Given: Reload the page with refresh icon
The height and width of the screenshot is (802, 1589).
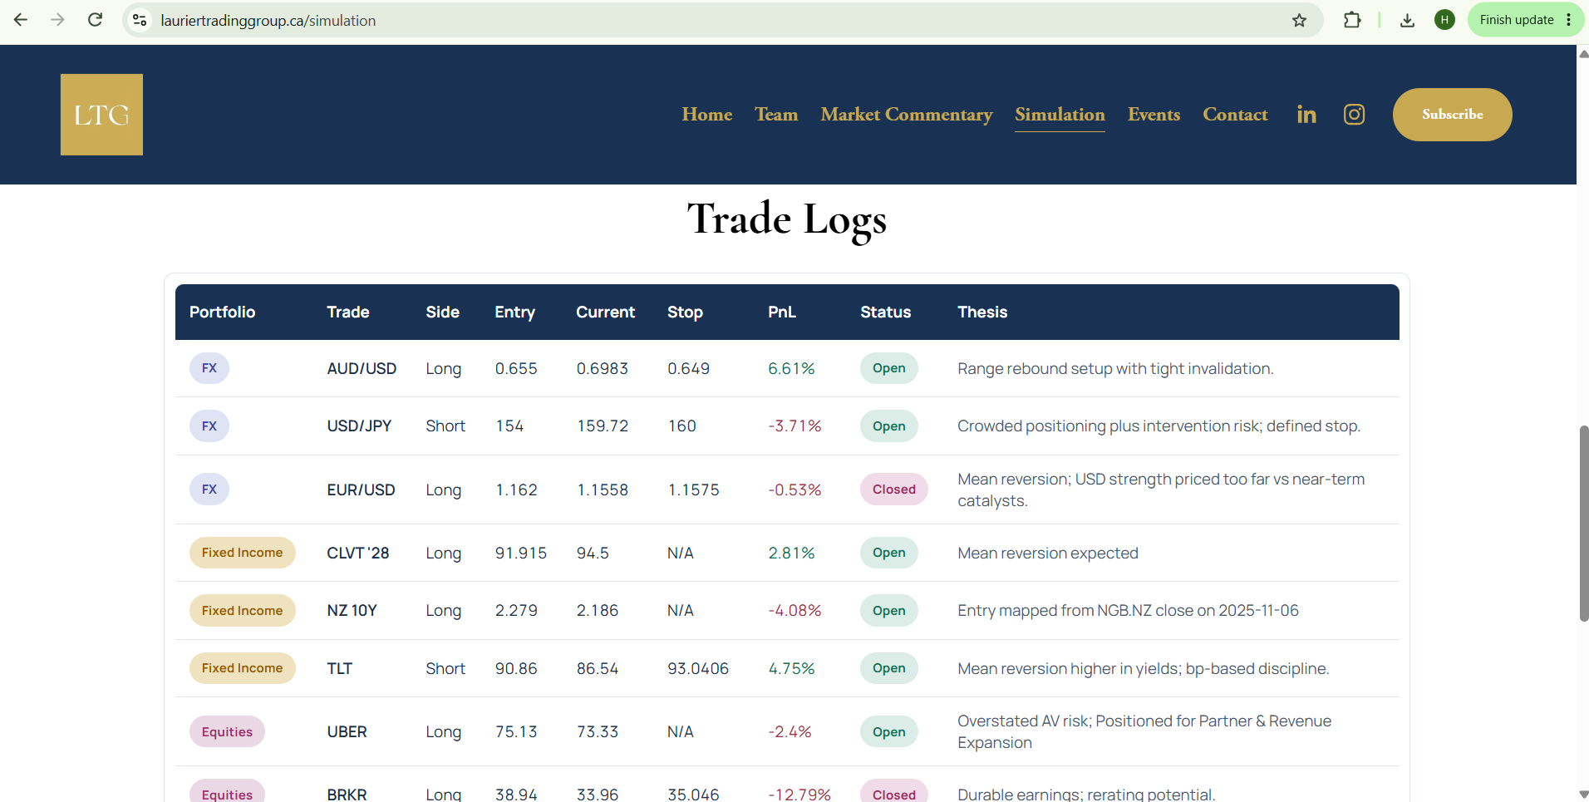Looking at the screenshot, I should (96, 20).
